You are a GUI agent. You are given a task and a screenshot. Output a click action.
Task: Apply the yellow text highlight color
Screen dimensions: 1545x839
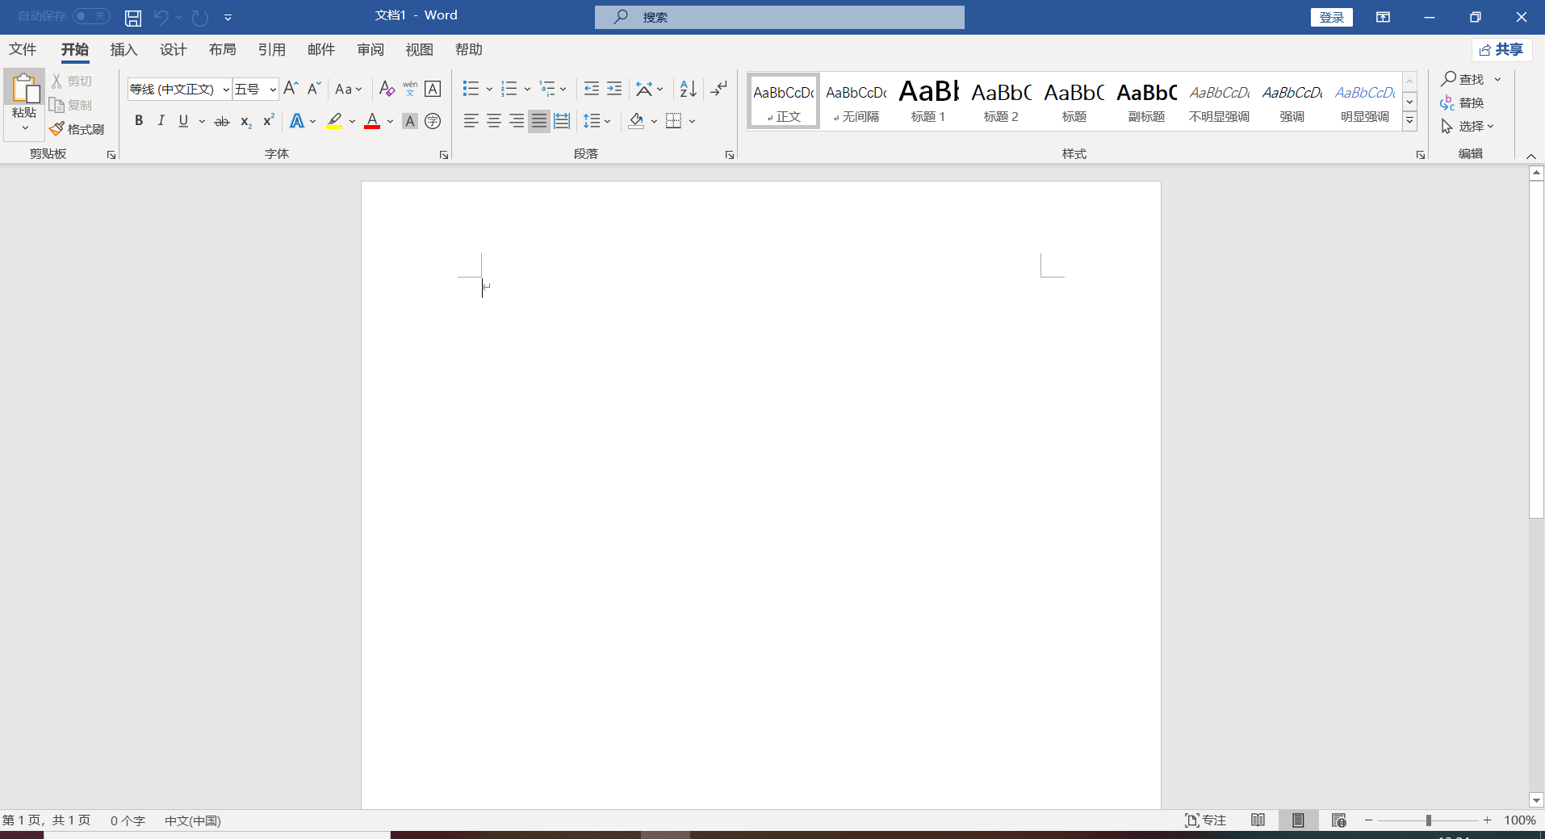334,121
